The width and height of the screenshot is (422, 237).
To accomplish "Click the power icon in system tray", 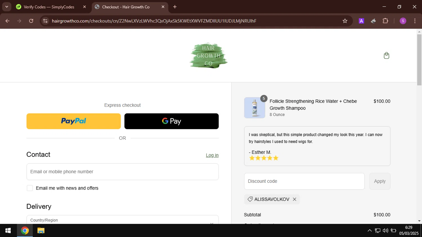I will 393,231.
